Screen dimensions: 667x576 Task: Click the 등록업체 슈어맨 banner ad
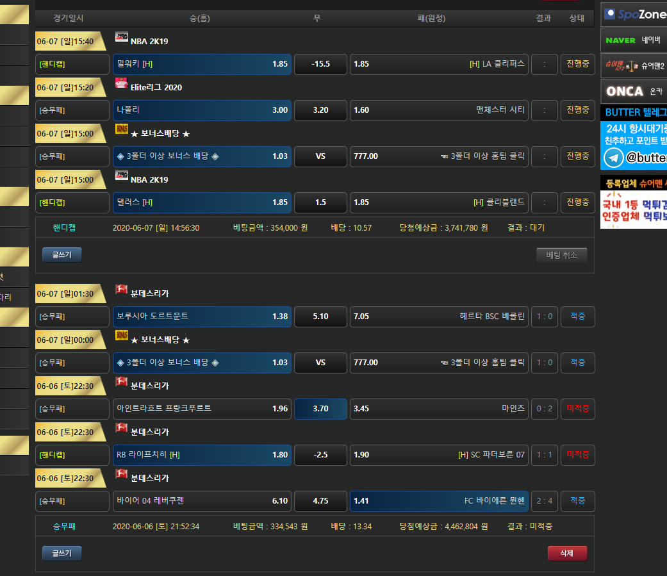(634, 201)
